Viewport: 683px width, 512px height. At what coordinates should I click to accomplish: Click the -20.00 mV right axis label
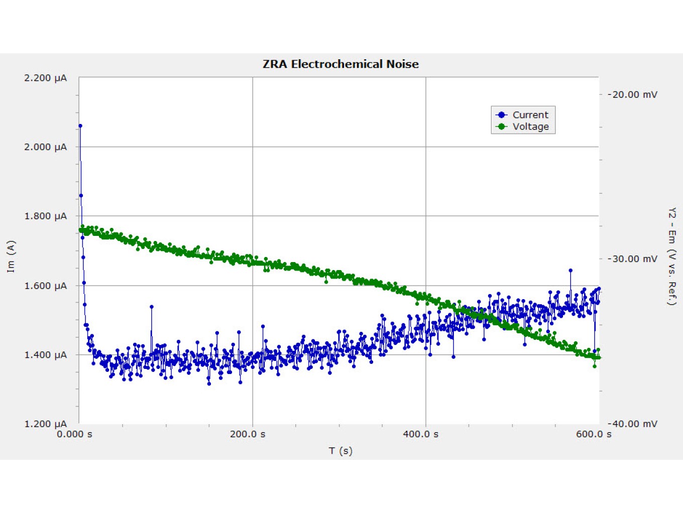632,94
